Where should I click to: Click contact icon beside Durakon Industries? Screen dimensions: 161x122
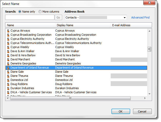(x=8, y=88)
